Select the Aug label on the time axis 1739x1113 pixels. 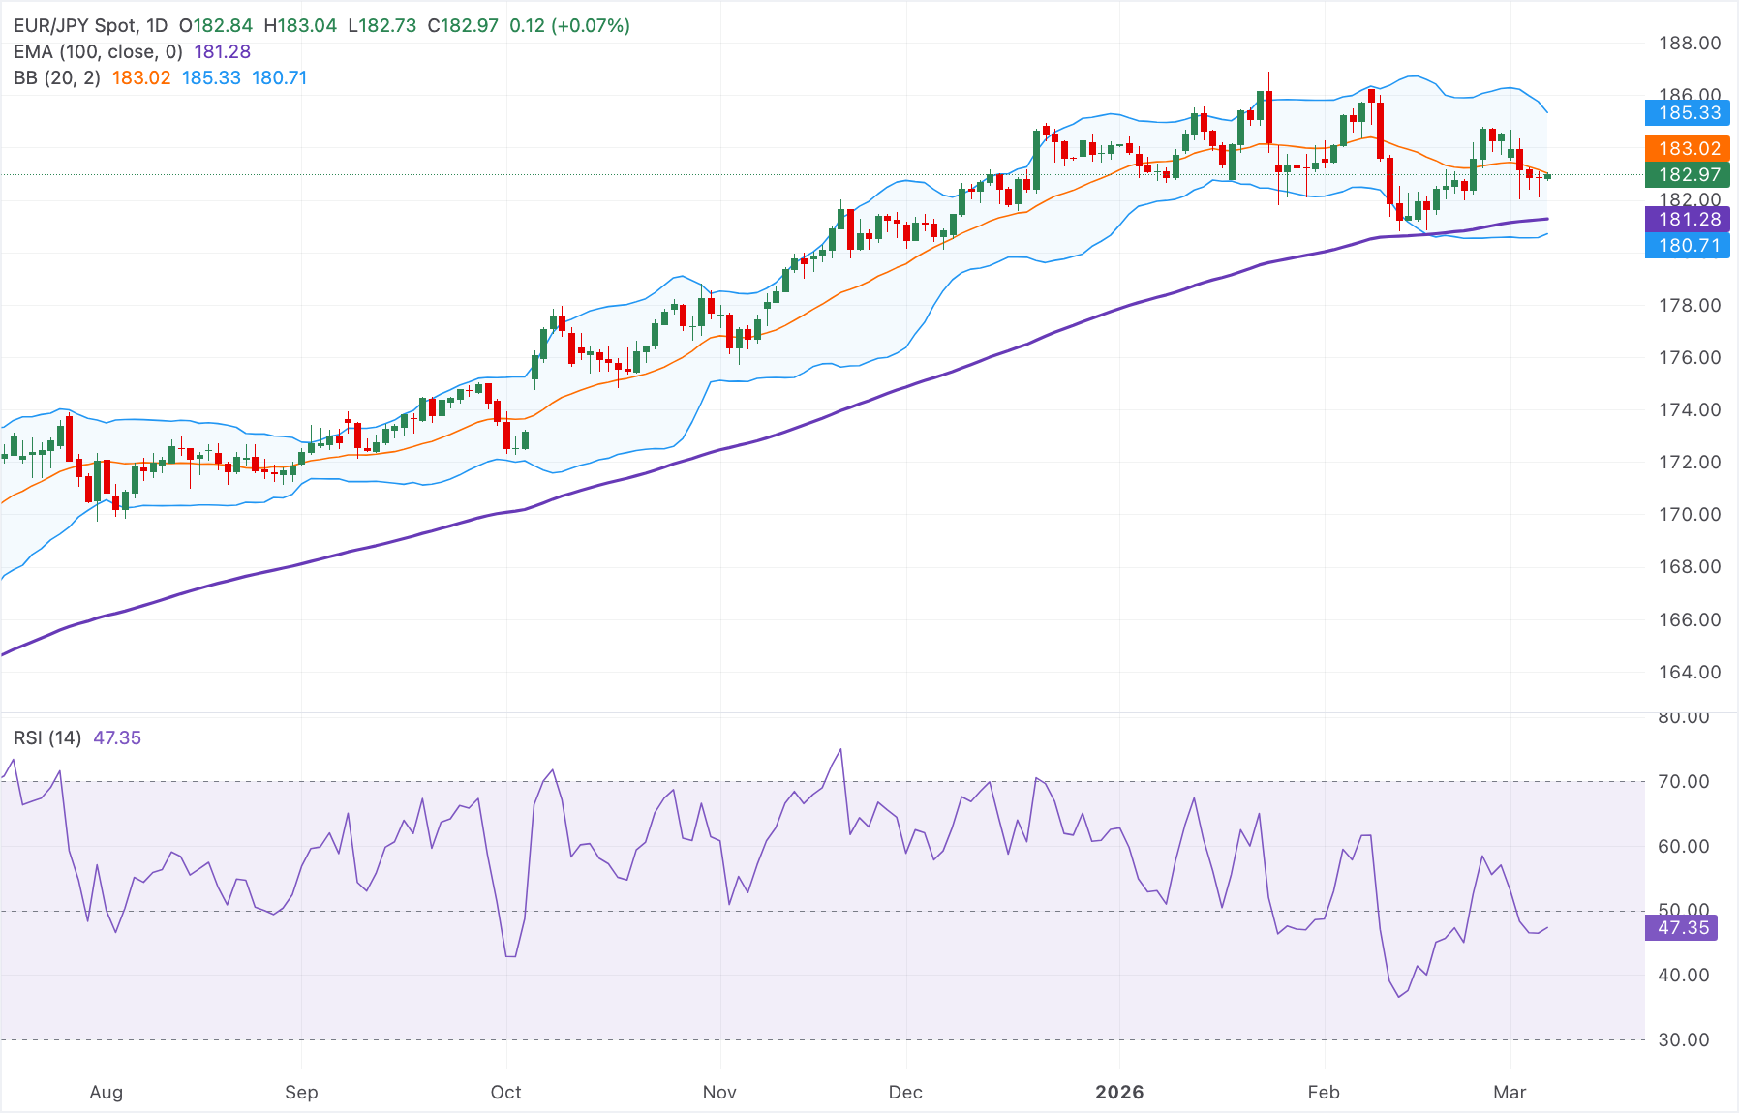point(107,1092)
